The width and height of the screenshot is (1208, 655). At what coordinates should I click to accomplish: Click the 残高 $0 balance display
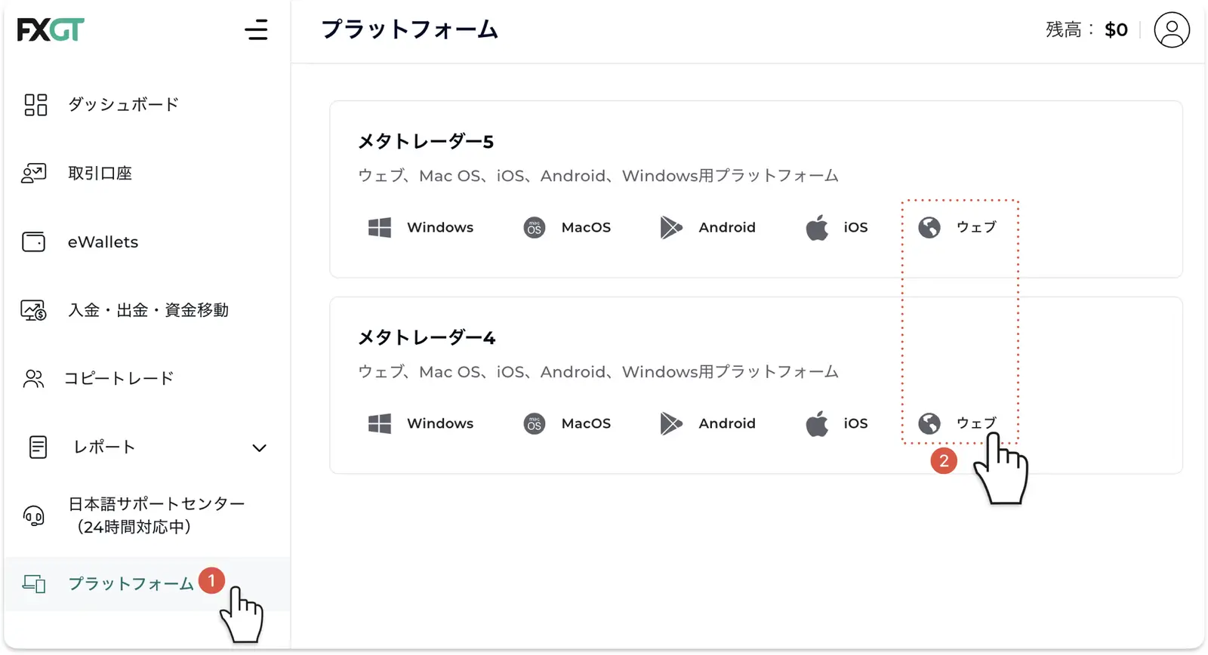1086,30
